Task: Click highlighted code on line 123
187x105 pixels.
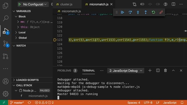Action: [x=128, y=40]
